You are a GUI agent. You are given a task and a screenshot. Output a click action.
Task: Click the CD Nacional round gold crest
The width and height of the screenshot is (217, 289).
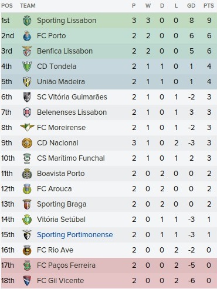pyautogui.click(x=27, y=143)
